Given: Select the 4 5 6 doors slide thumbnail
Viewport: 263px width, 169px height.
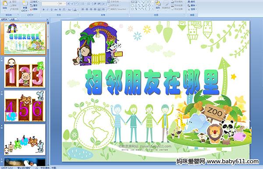Looking at the screenshot, I should 25,106.
